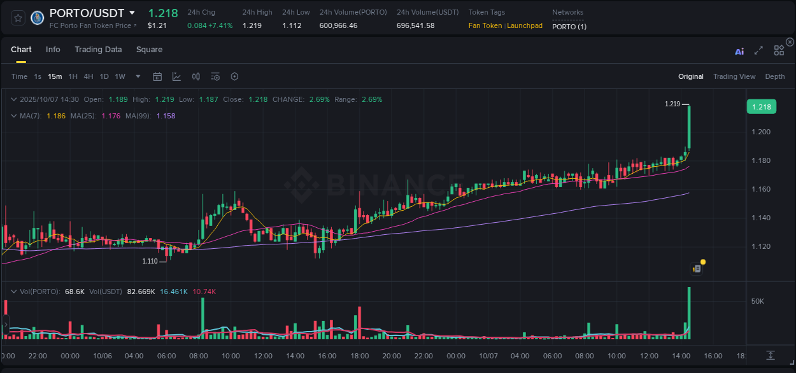Open the Info tab
Screen dimensions: 796x373
click(53, 49)
